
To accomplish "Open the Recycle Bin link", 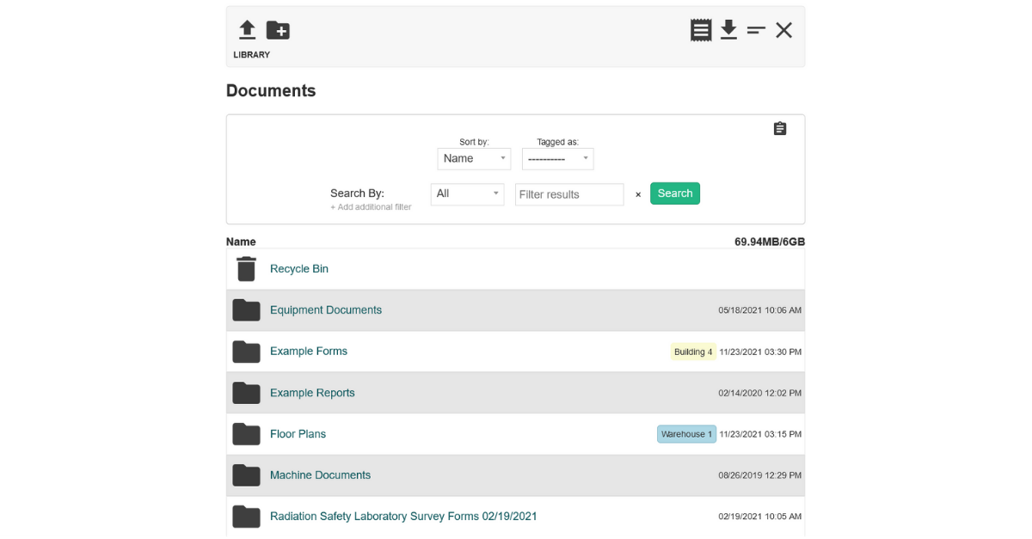I will click(x=299, y=269).
